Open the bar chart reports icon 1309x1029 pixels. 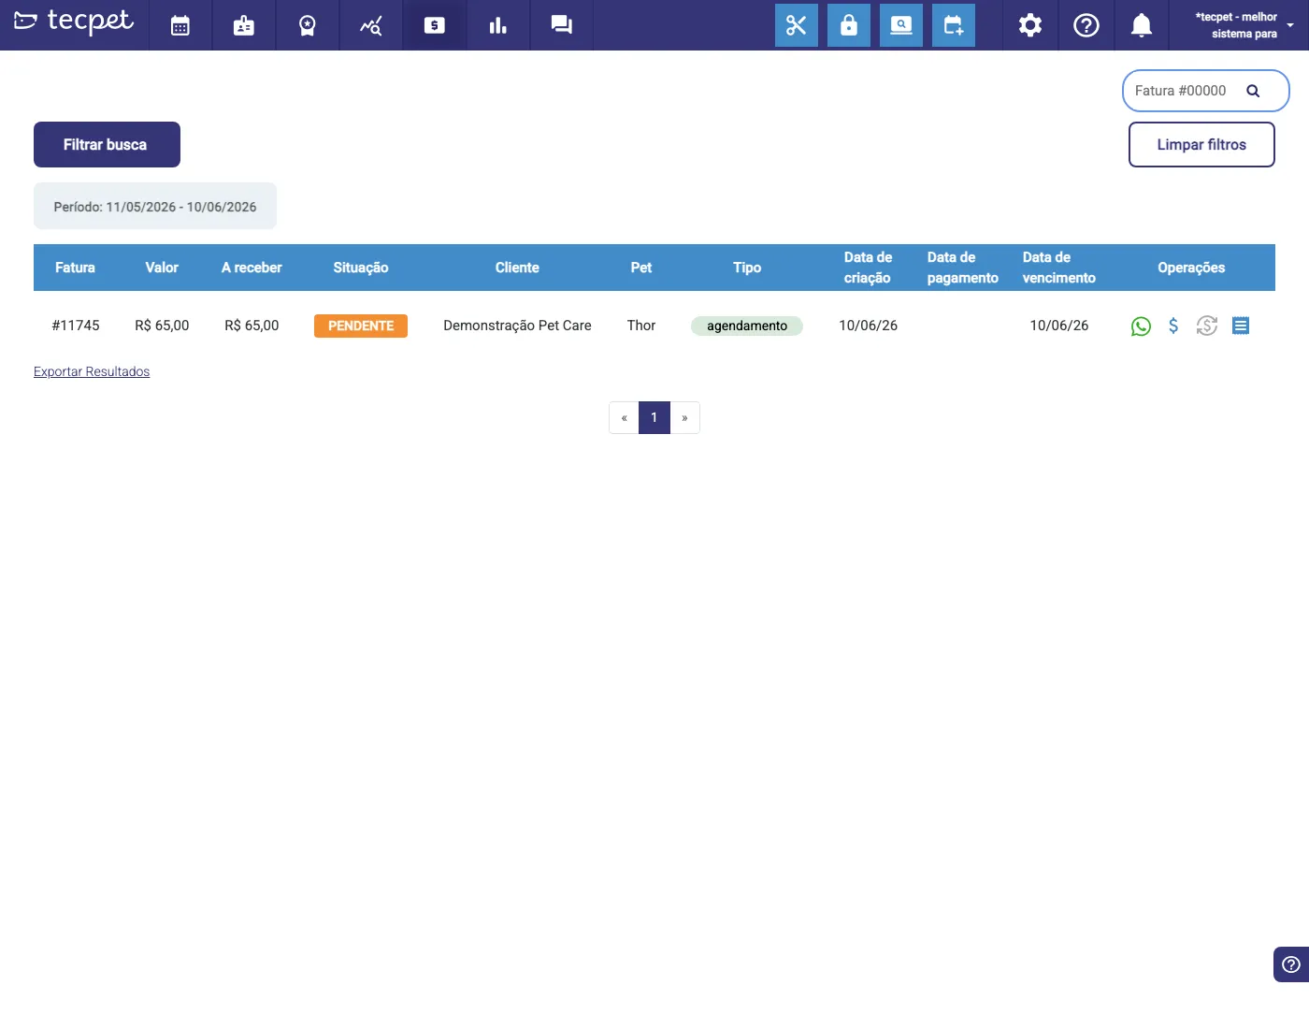pyautogui.click(x=498, y=25)
